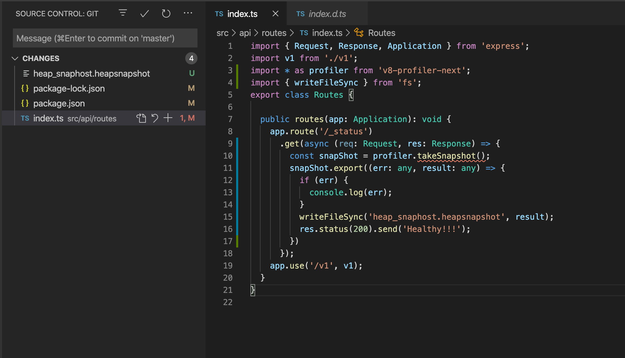Open the routes breadcrumb dropdown
The image size is (625, 358).
tap(274, 33)
